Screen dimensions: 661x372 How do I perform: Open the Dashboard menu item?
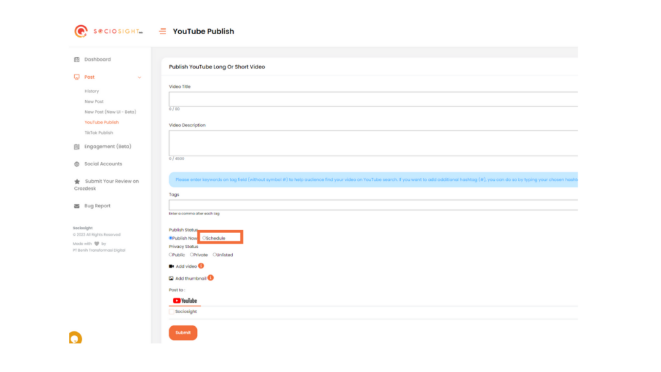(x=97, y=59)
